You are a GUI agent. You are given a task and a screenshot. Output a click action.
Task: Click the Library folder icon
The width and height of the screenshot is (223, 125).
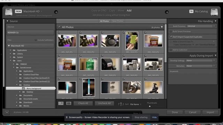pos(14,54)
